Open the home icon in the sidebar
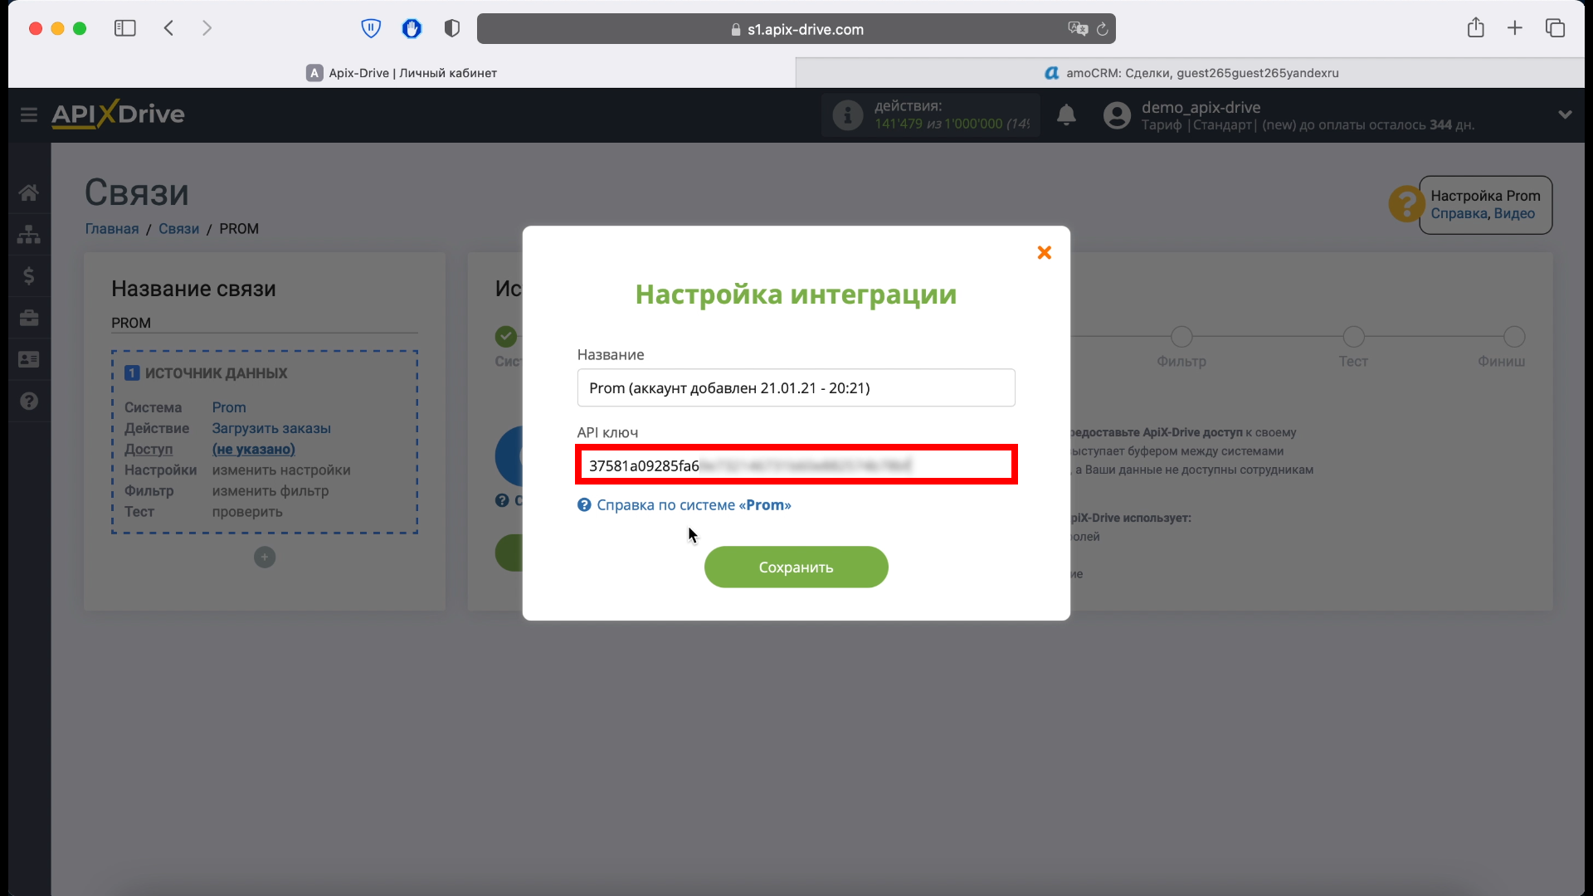 [x=29, y=192]
